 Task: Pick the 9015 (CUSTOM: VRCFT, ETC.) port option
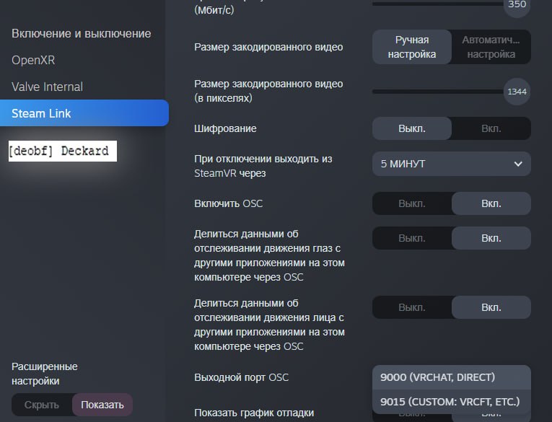[451, 402]
